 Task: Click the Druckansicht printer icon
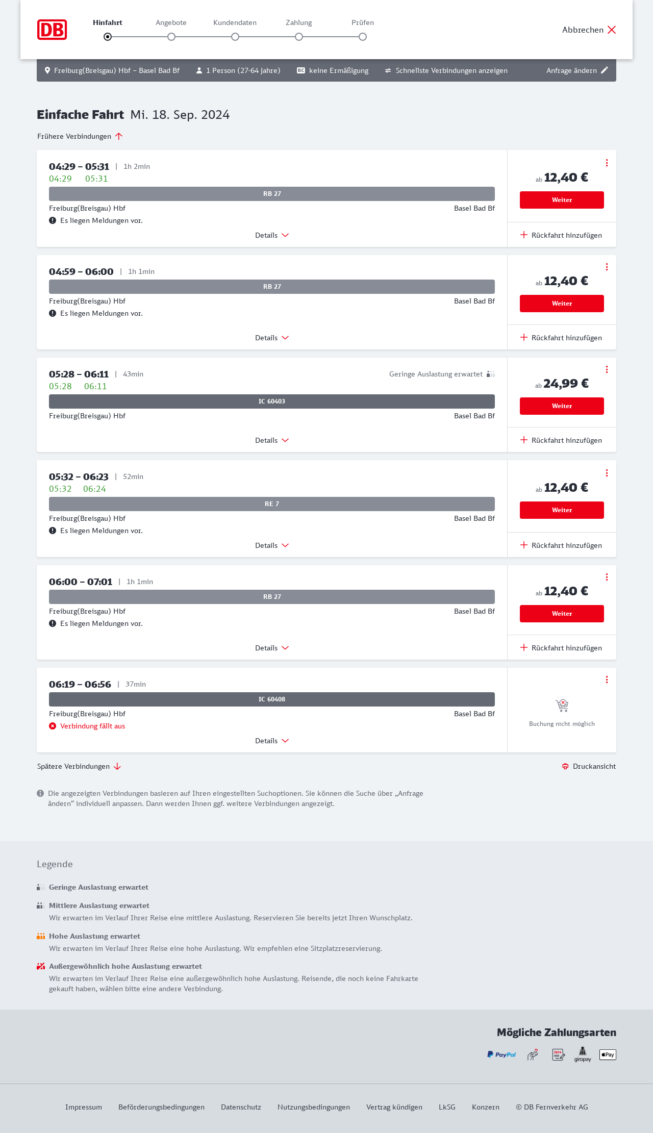pyautogui.click(x=565, y=766)
